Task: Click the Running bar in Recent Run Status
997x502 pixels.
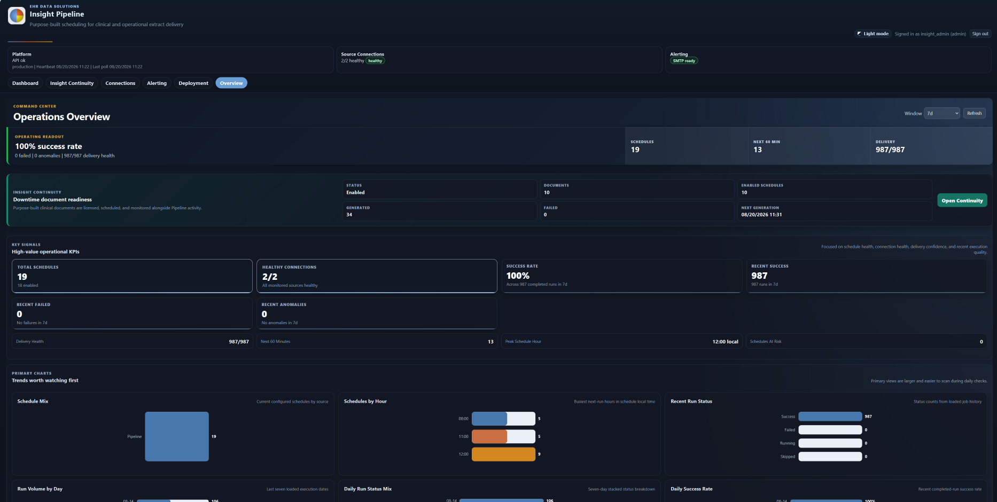Action: point(830,443)
